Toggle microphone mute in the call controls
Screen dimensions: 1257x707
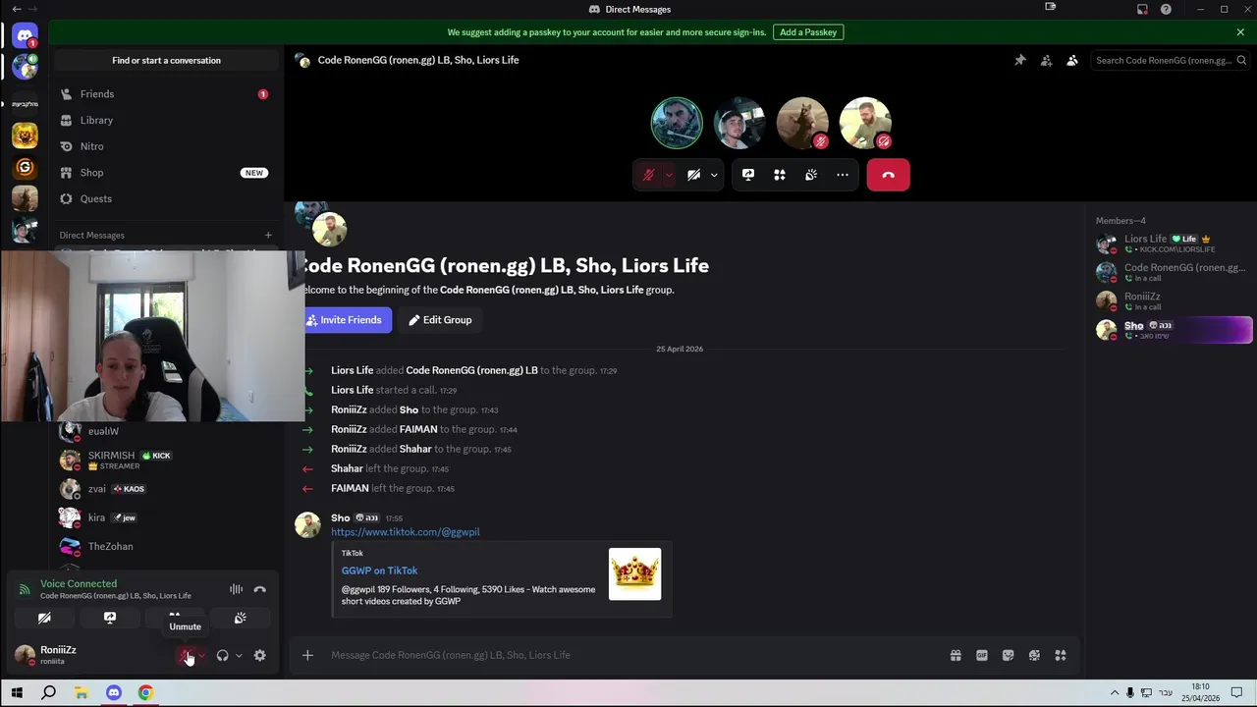pos(648,175)
